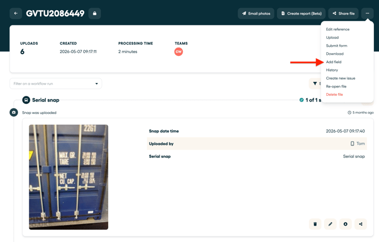The image size is (379, 242).
Task: Select Add field menu option
Action: pyautogui.click(x=334, y=62)
